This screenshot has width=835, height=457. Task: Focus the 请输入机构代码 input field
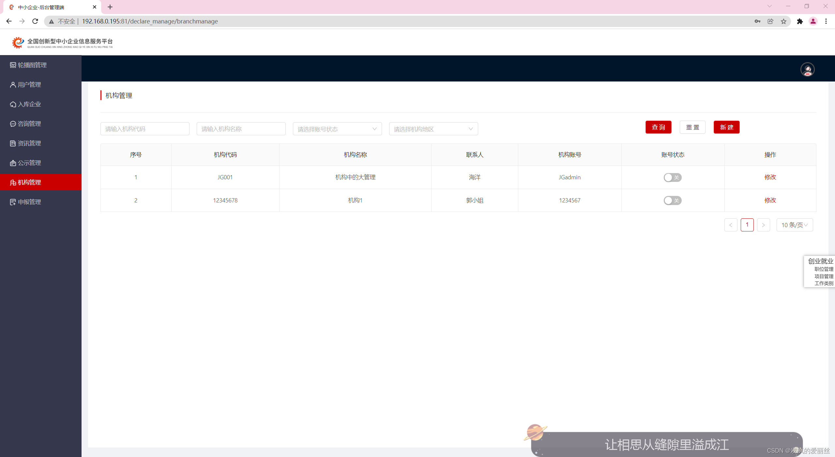point(145,129)
